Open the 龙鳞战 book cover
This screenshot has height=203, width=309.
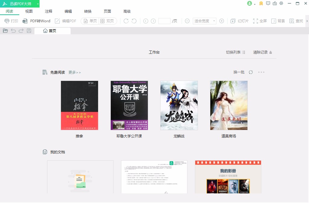[179, 105]
